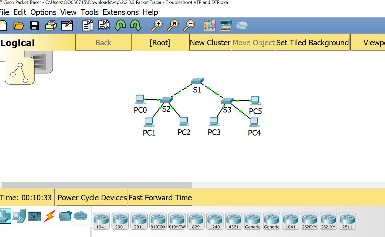The image size is (385, 237).
Task: Click Power Cycle Devices button
Action: pos(92,198)
